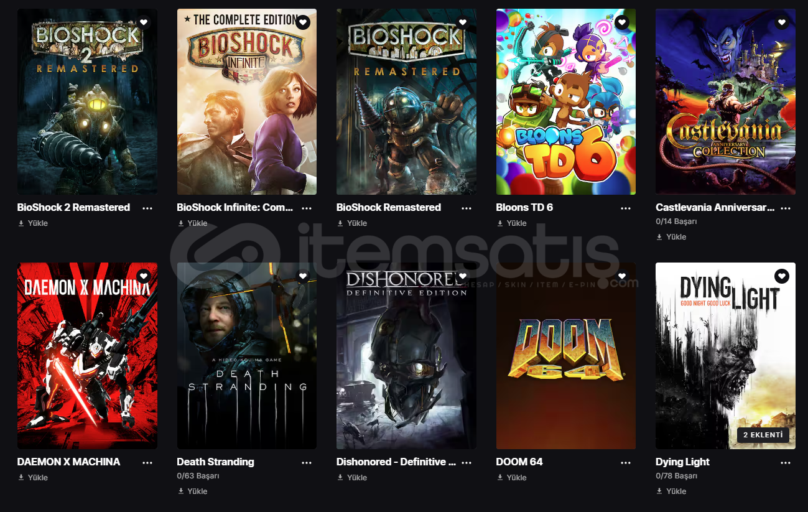This screenshot has width=808, height=512.
Task: Click heart icon on BioShock Infinite cover
Action: [x=303, y=22]
